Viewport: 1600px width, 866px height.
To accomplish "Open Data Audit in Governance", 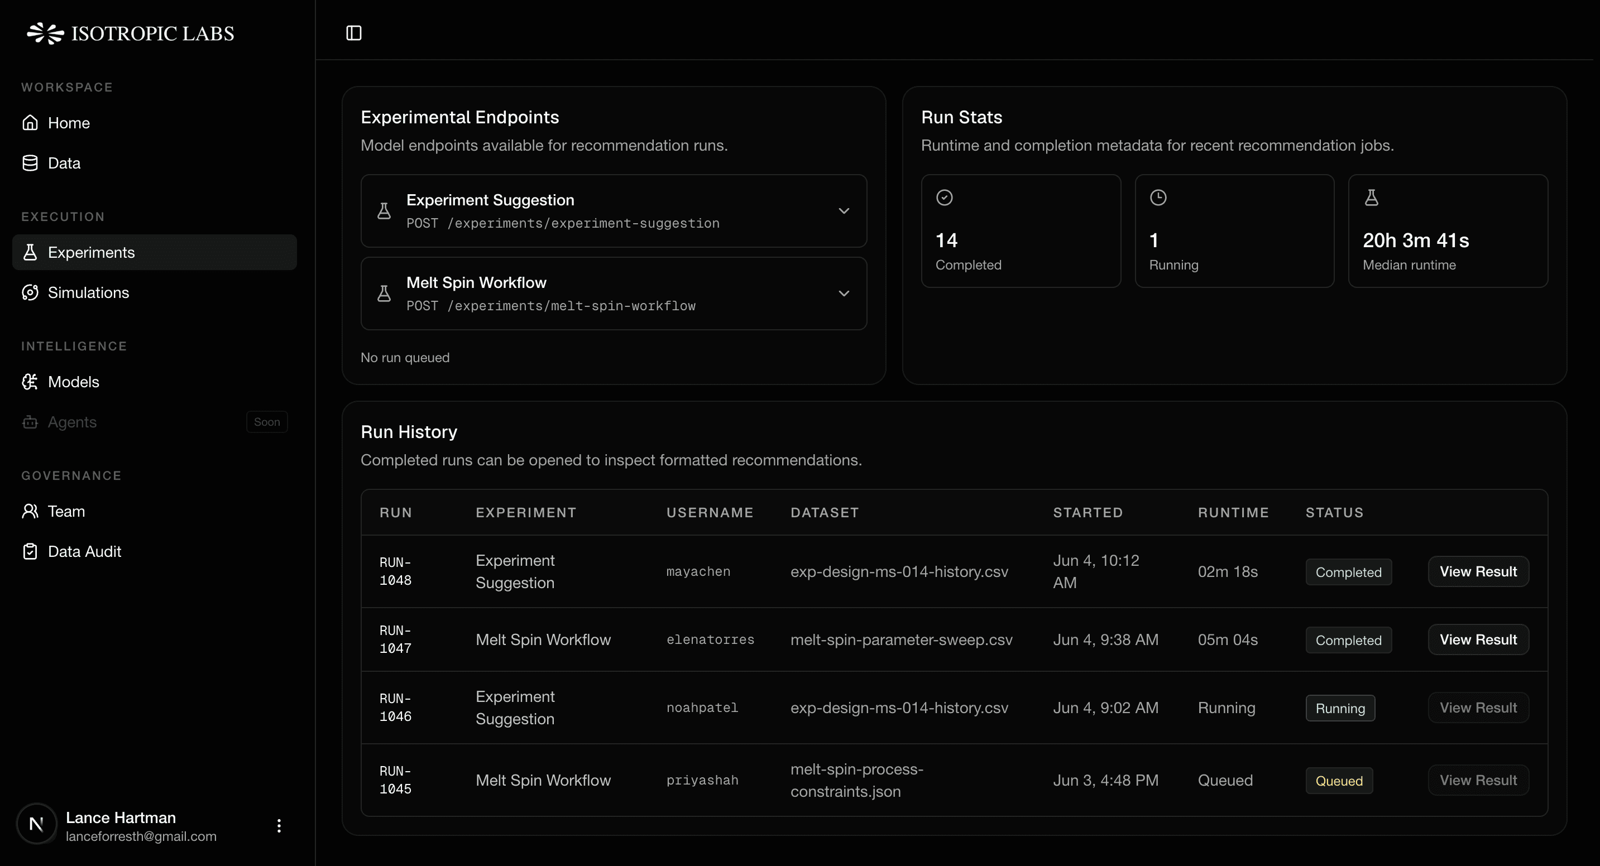I will click(155, 551).
